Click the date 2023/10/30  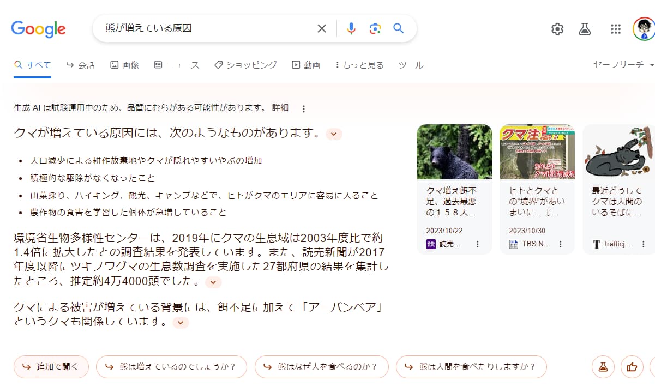527,231
